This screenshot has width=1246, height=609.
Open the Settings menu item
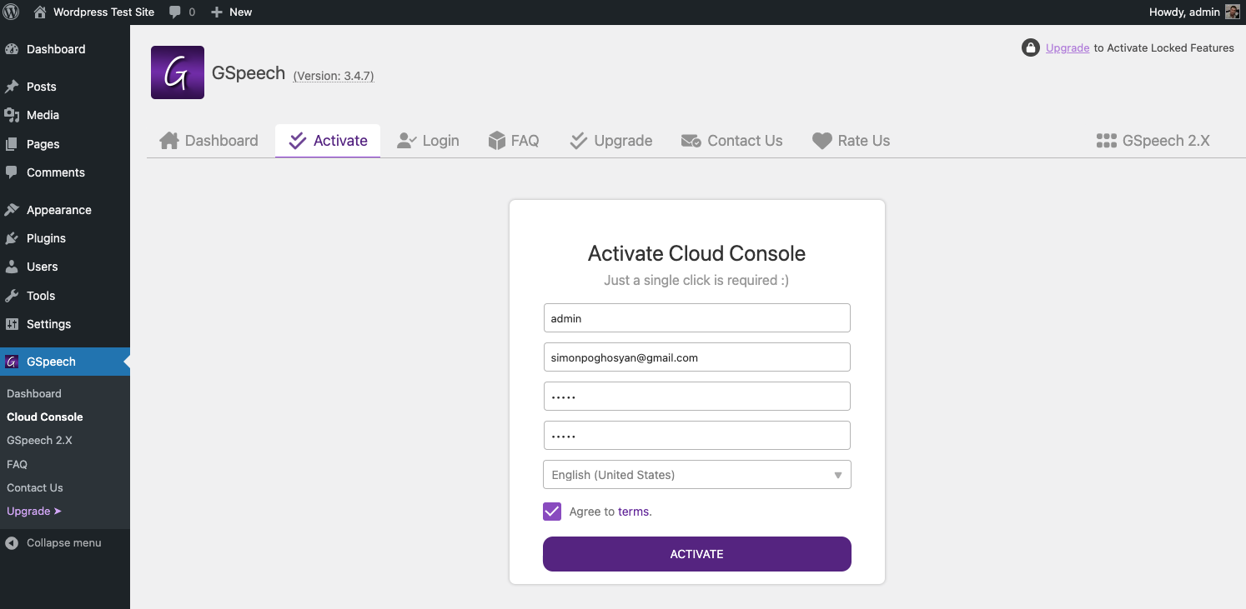tap(65, 324)
